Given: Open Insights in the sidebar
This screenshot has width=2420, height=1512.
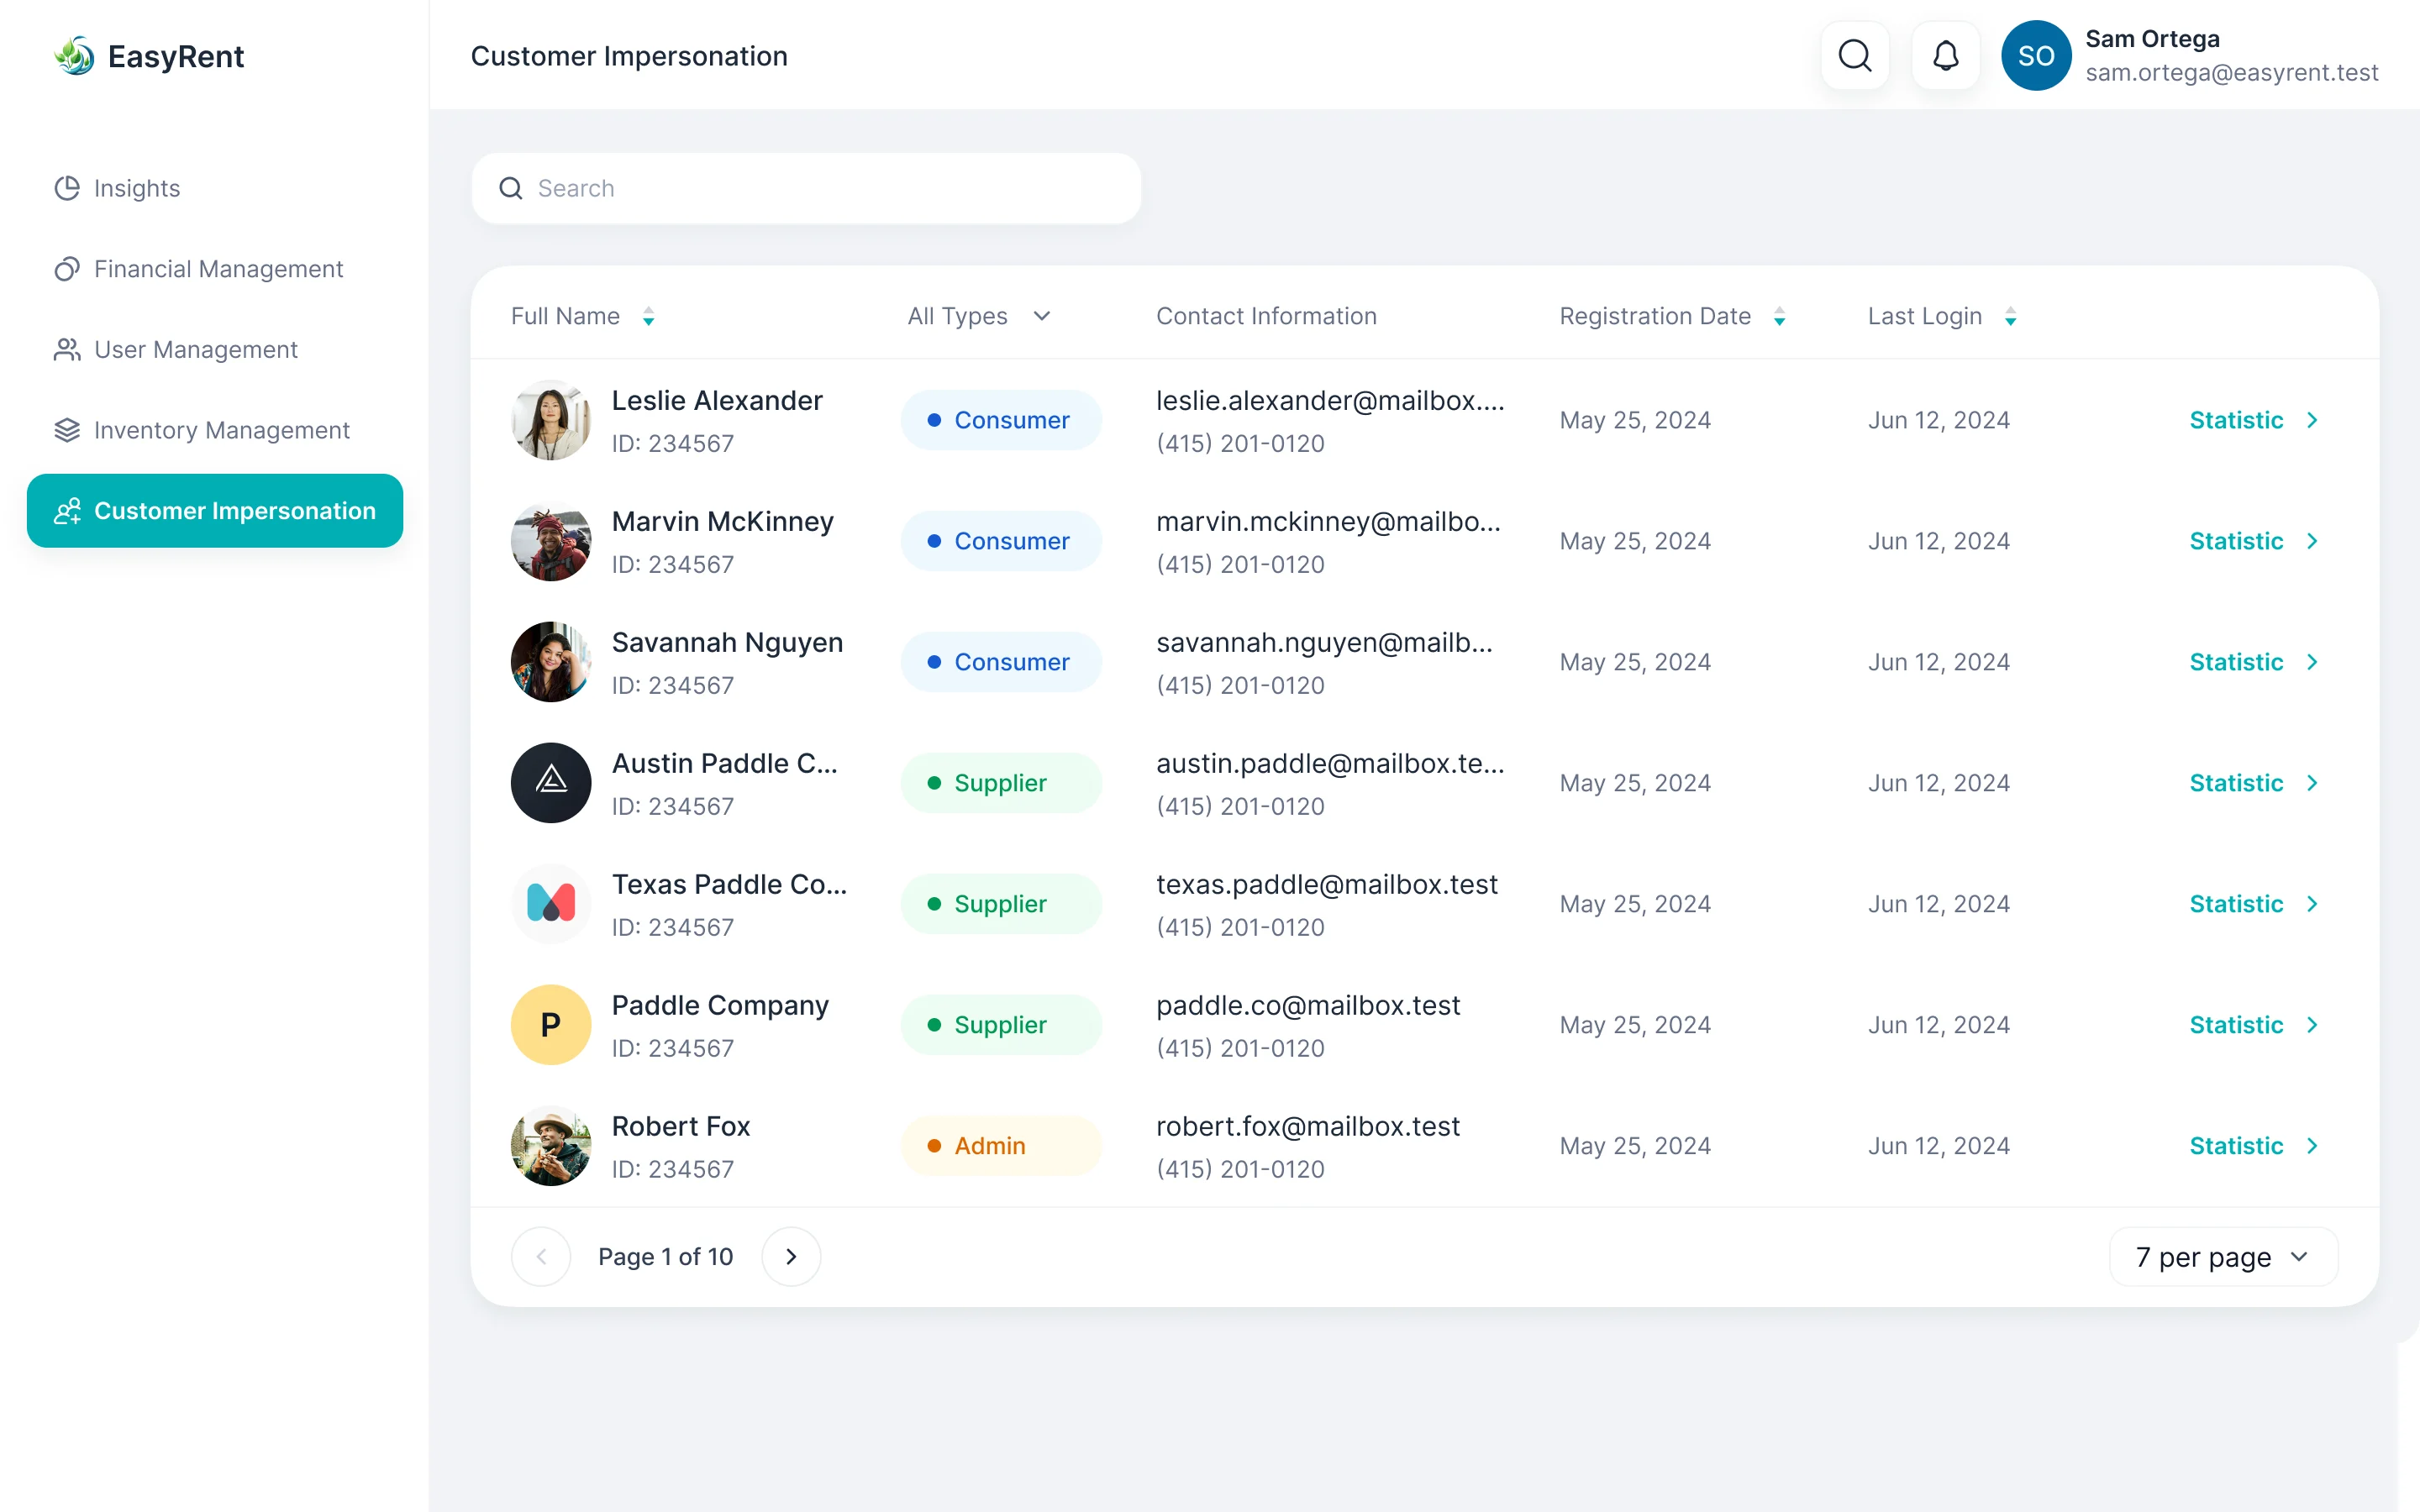Looking at the screenshot, I should coord(215,188).
